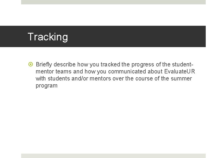The height and width of the screenshot is (158, 211).
Task: Click the word "mentor" starting the second line
Action: tap(45, 72)
